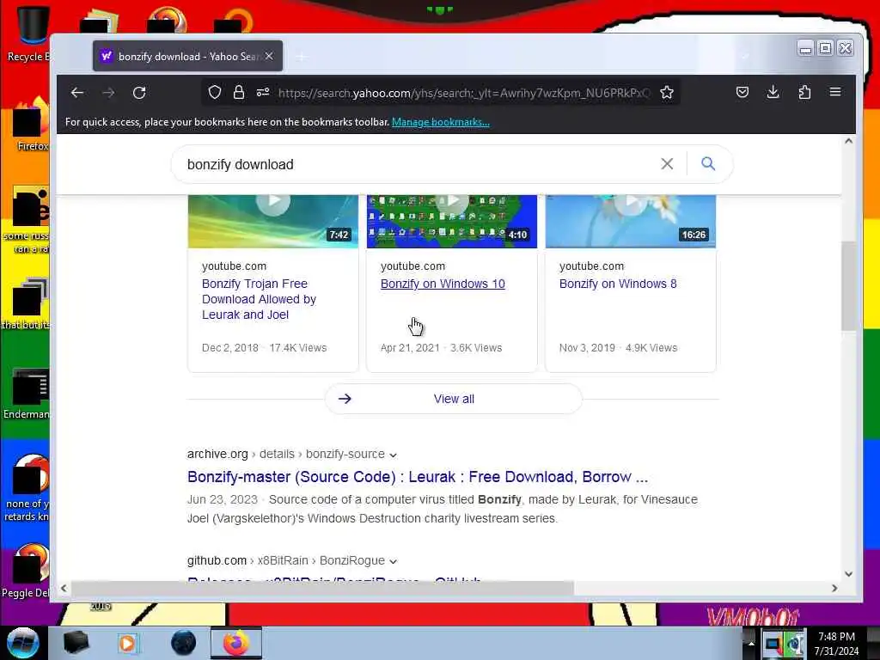880x660 pixels.
Task: Focus the bonzify download search field
Action: coord(415,164)
